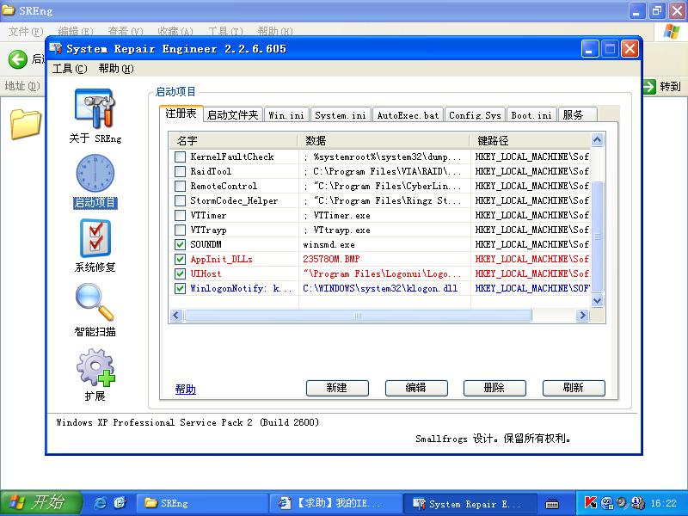
Task: Click the green back arrow in Explorer
Action: coord(17,58)
